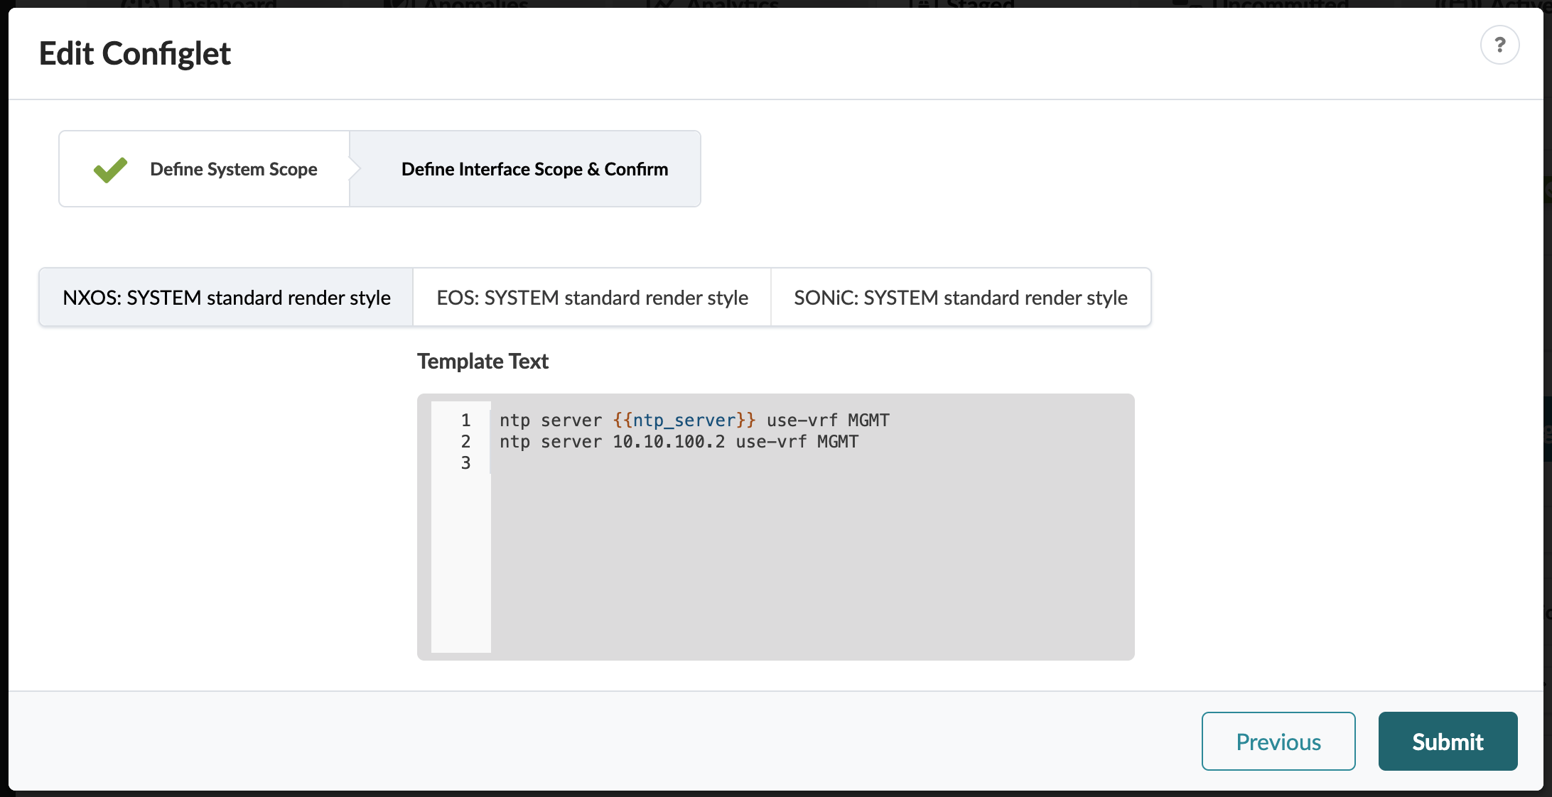
Task: Click the Previous button
Action: pos(1278,742)
